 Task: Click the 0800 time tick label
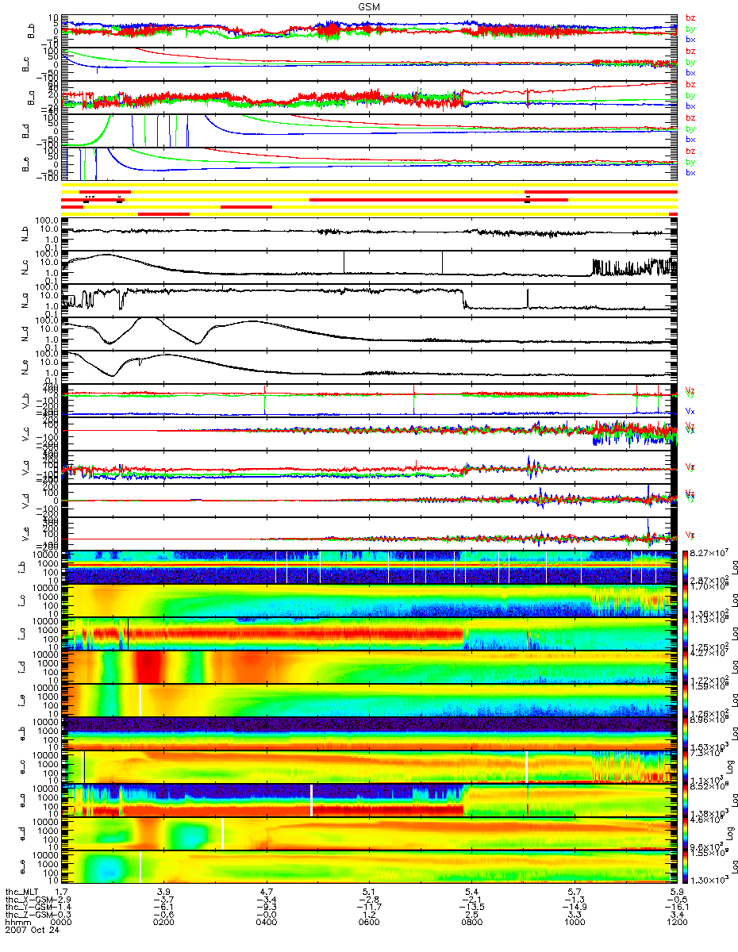471,922
